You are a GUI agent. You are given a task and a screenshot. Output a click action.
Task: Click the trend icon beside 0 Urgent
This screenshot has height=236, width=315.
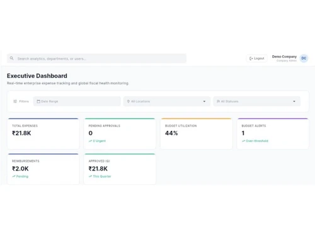[90, 141]
